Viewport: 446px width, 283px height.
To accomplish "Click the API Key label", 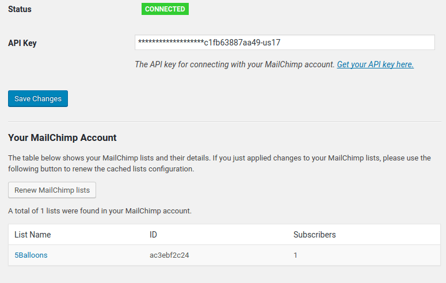I will 22,43.
